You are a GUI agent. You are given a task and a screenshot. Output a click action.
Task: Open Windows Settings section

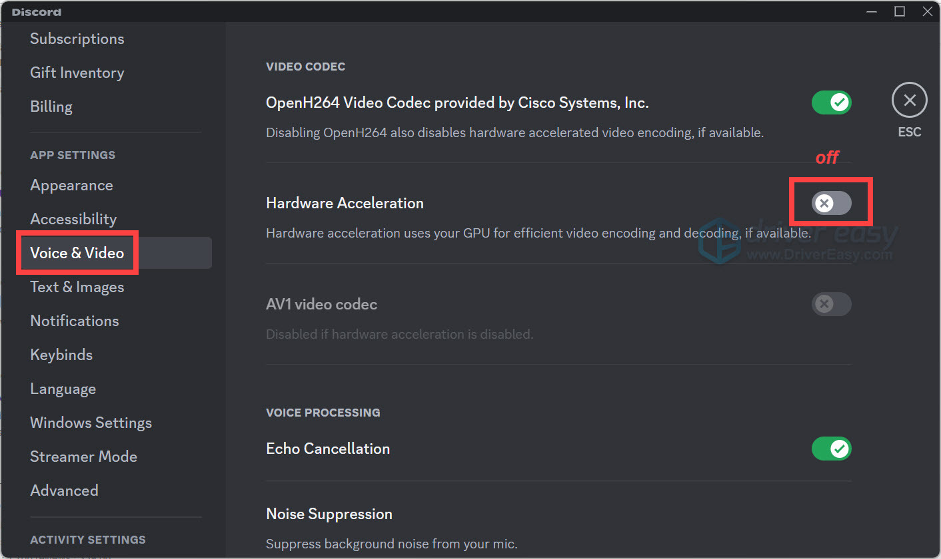click(x=91, y=422)
